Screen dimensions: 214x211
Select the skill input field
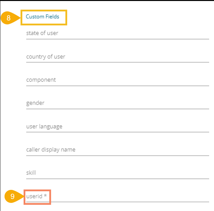pyautogui.click(x=117, y=173)
